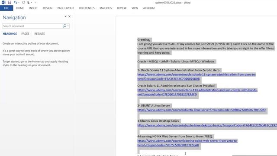
Task: Open the ubuntu-linux-desktop-basics course link
Action: pos(207,125)
